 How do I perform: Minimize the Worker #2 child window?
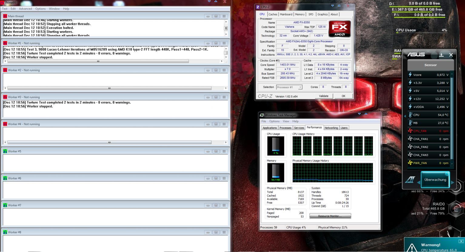point(208,70)
